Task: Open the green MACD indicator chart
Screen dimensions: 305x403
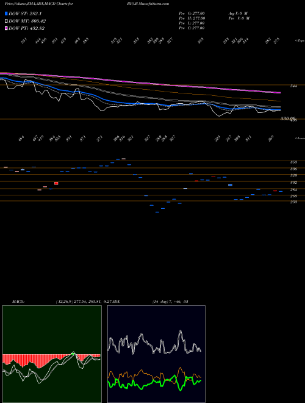Action: point(52,354)
